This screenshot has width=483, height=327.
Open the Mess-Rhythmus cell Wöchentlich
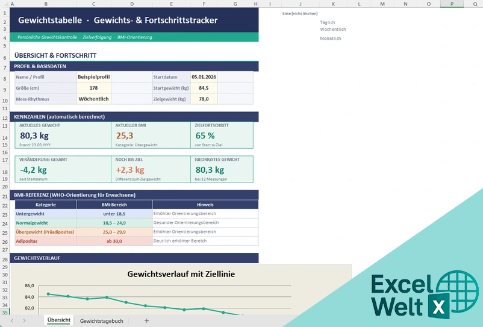click(x=93, y=99)
